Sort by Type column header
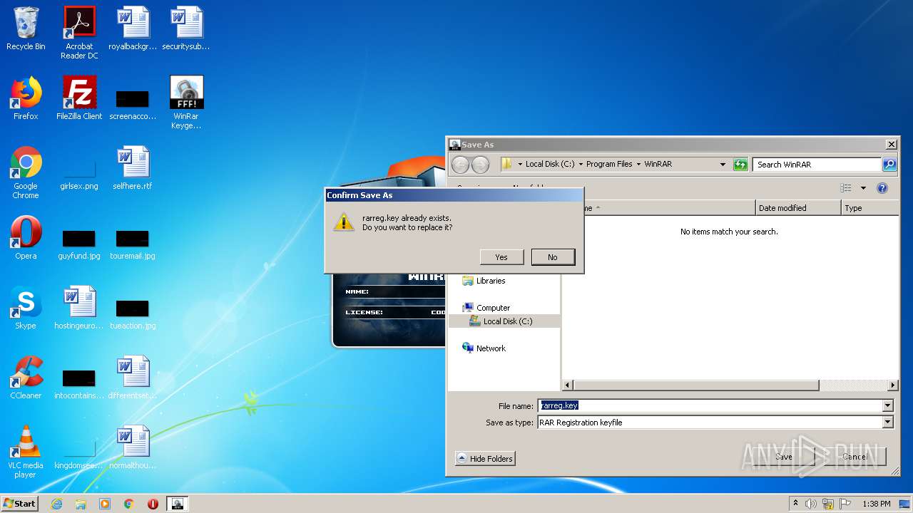The image size is (913, 513). [x=869, y=208]
